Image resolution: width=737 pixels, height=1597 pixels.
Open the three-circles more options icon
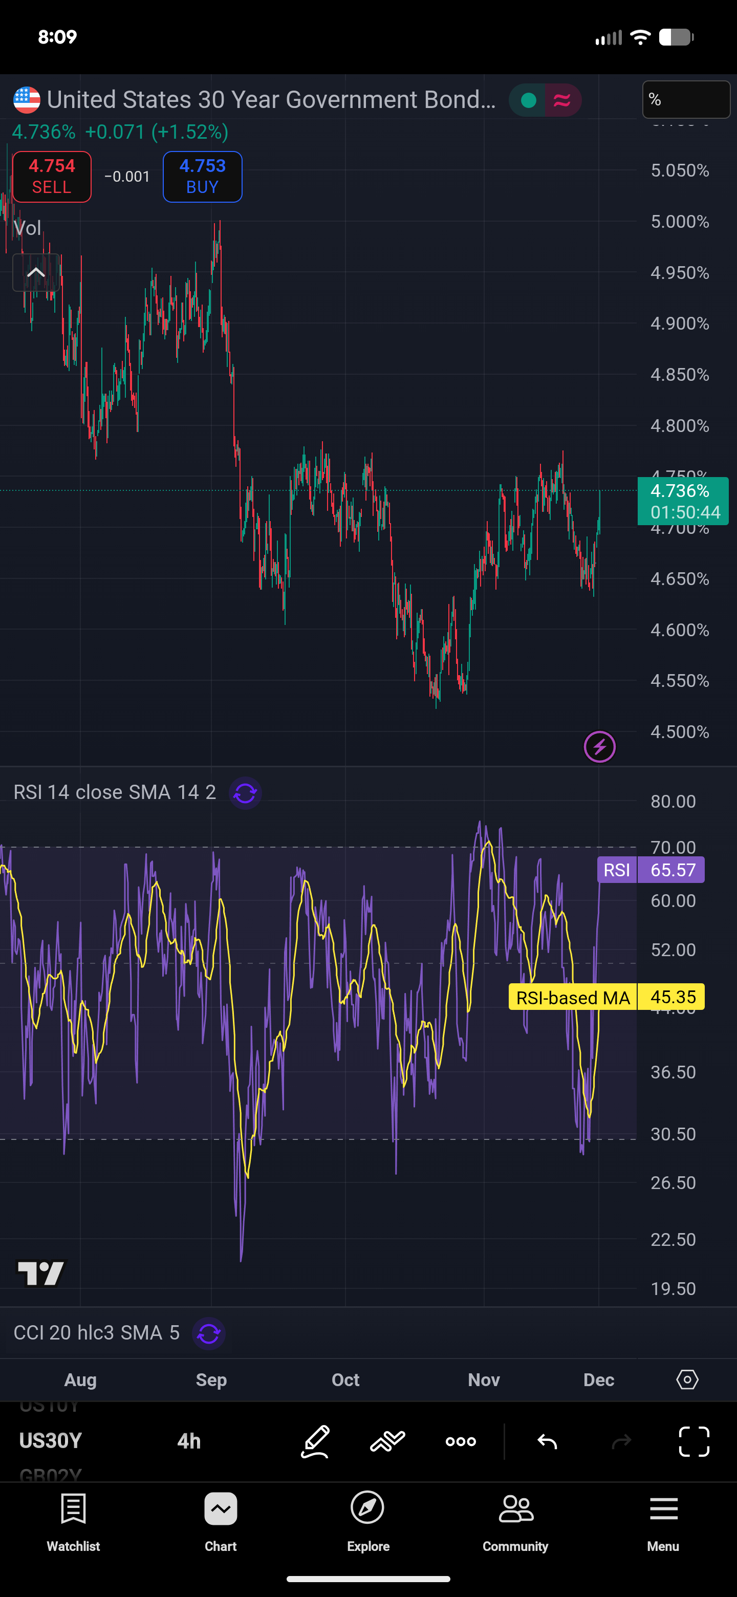click(461, 1441)
